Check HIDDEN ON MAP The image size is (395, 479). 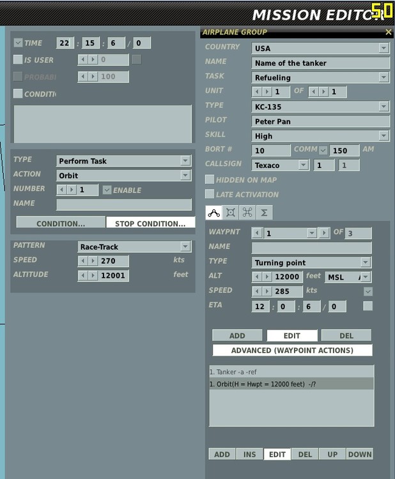210,179
